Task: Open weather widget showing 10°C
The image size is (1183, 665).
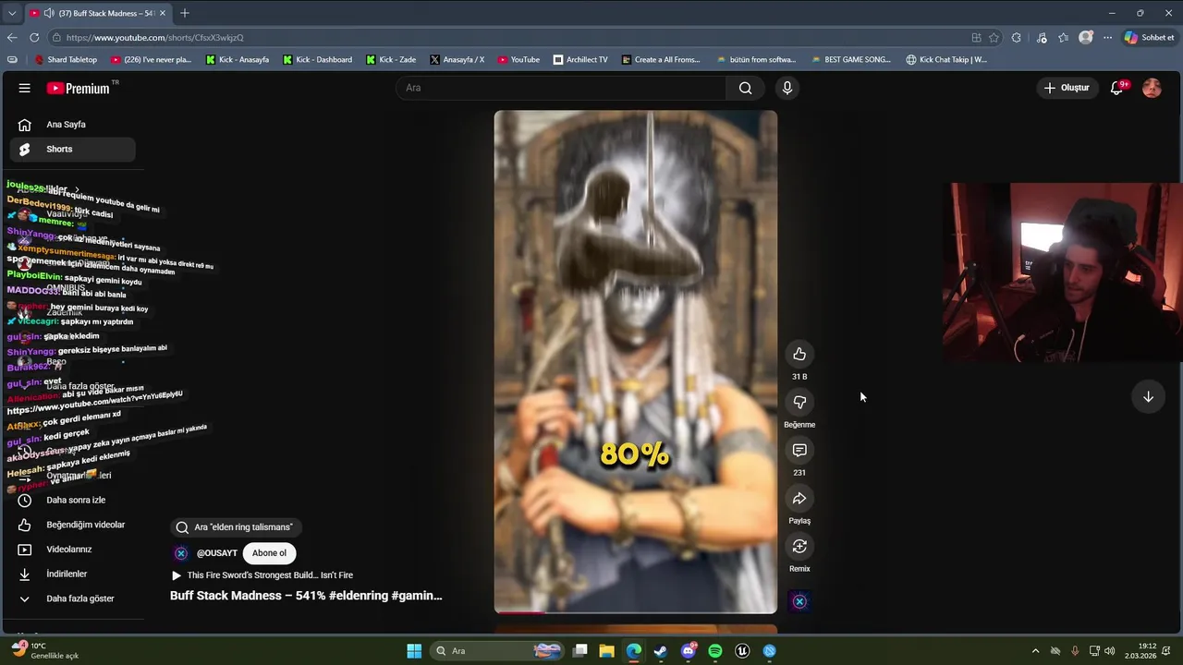Action: tap(46, 651)
